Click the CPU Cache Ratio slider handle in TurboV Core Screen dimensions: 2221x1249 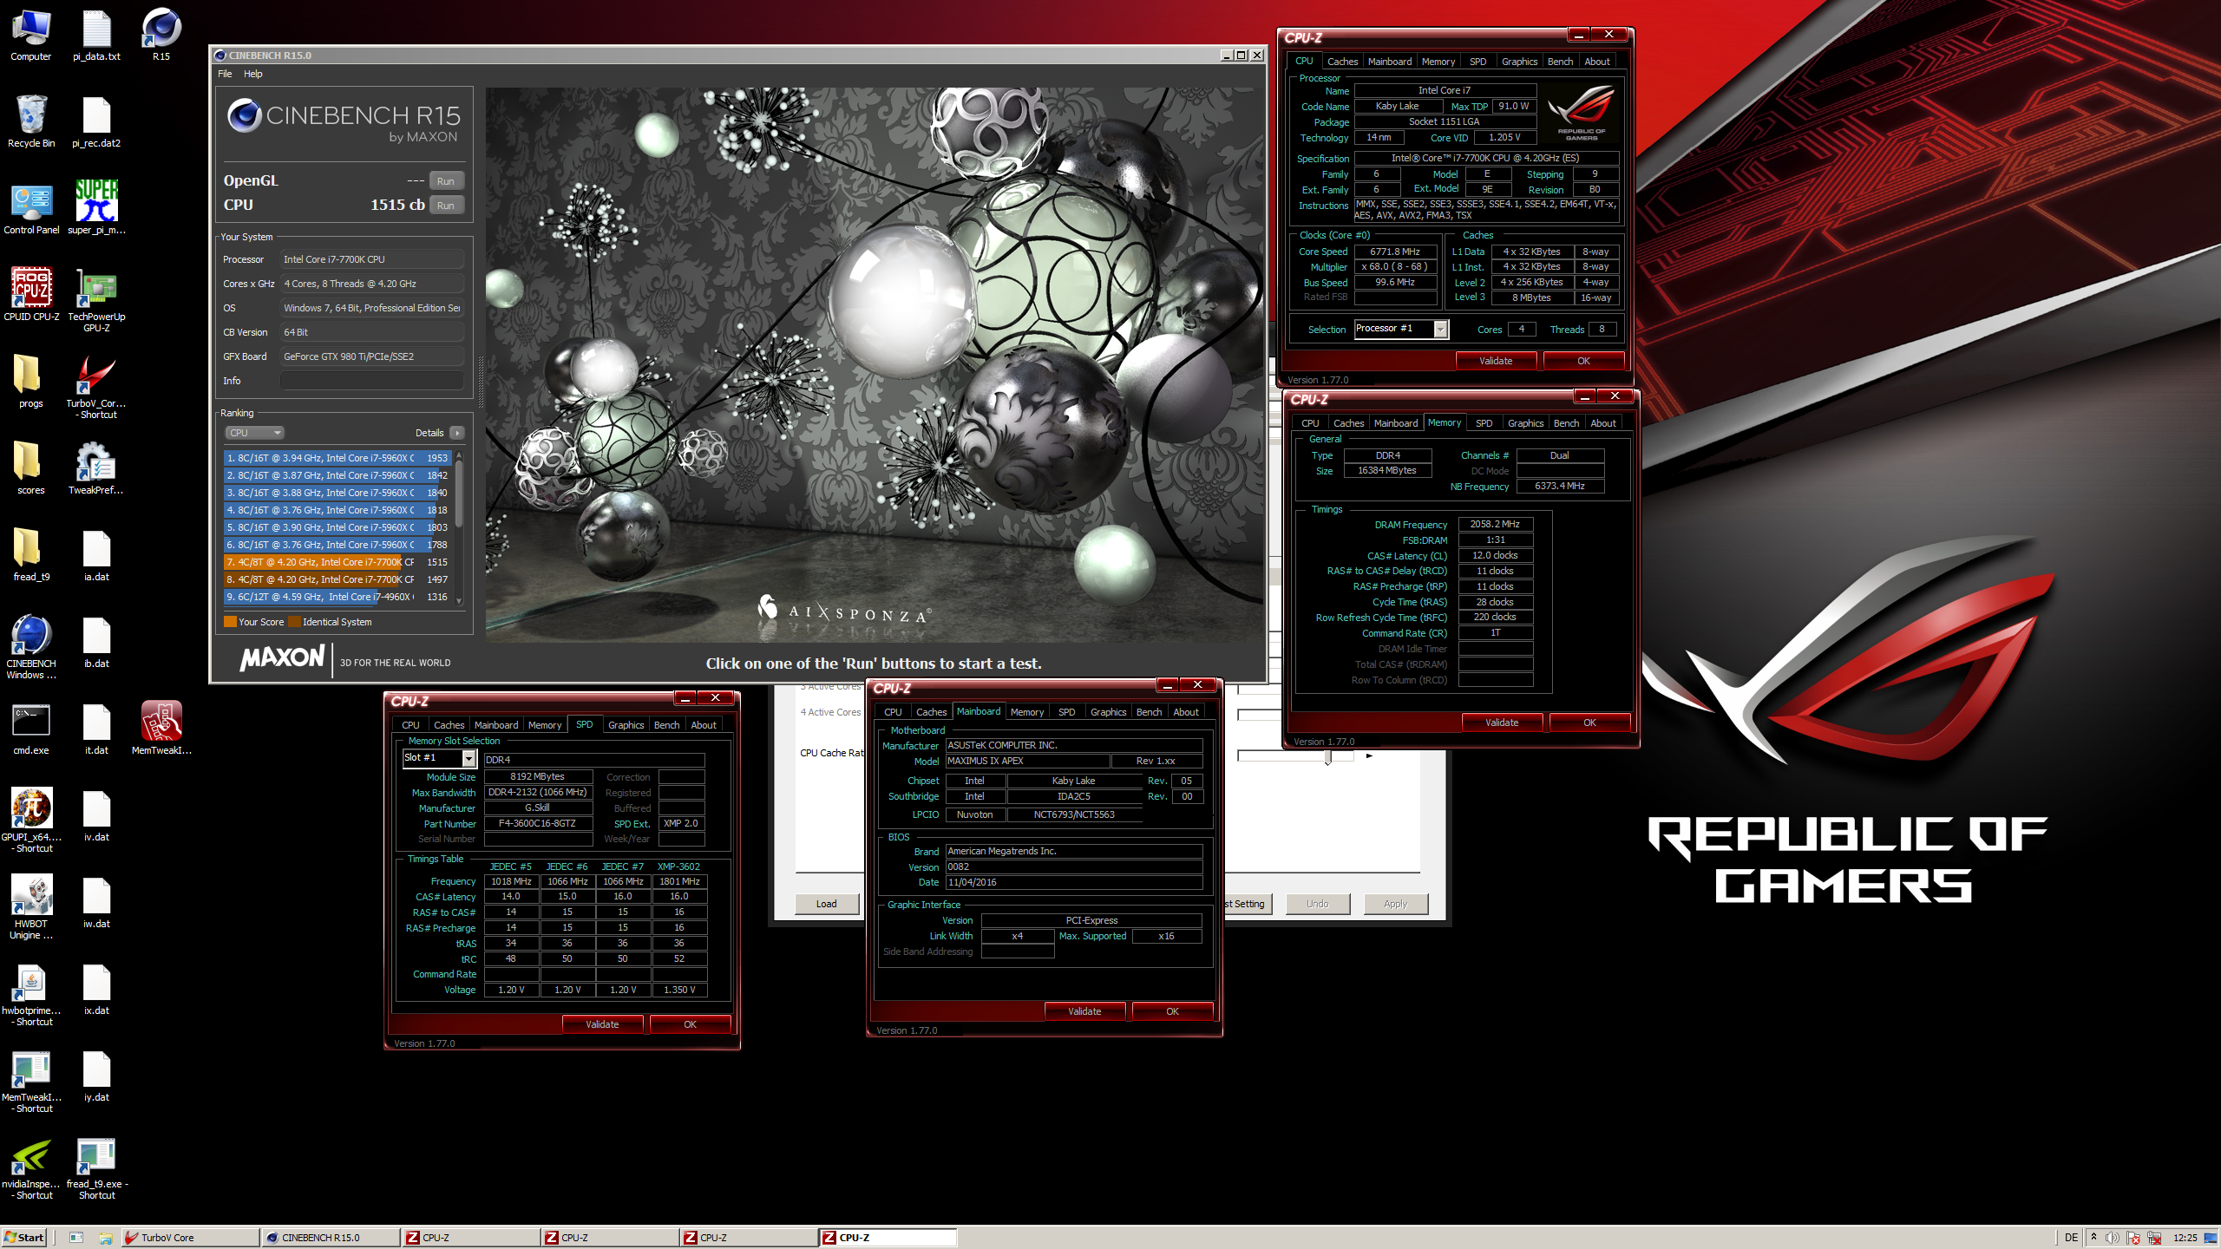tap(1327, 757)
